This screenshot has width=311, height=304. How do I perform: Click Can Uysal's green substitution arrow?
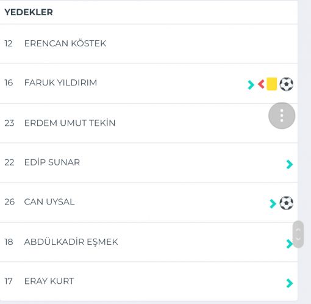point(273,204)
